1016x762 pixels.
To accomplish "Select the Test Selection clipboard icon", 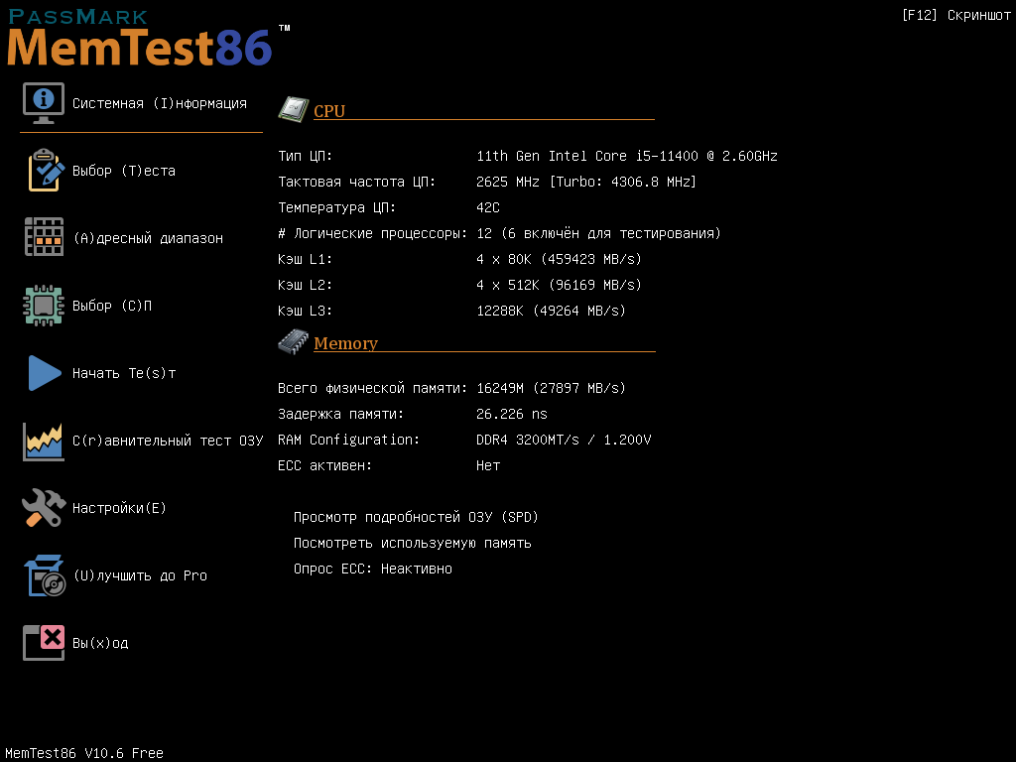I will coord(46,171).
